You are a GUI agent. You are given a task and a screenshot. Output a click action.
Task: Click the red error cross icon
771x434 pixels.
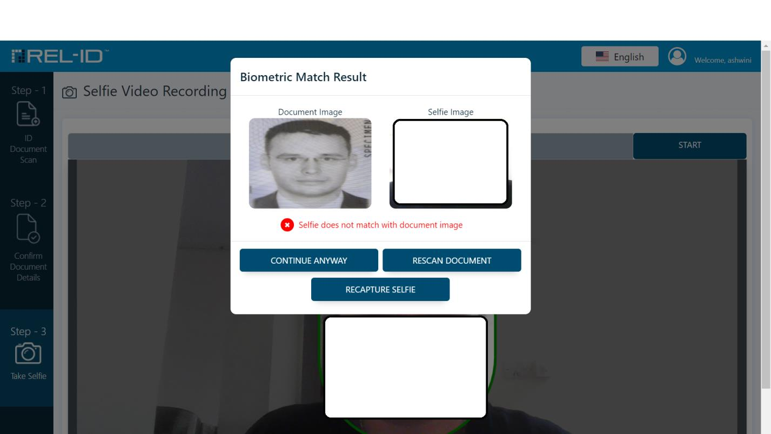(287, 225)
